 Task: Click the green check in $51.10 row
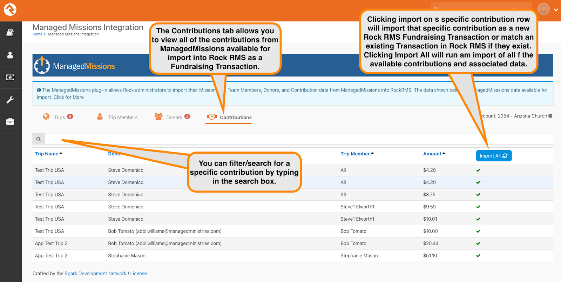(478, 256)
